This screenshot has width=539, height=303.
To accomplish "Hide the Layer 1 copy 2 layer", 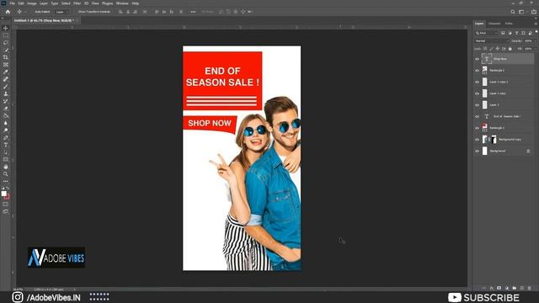I will [x=477, y=82].
